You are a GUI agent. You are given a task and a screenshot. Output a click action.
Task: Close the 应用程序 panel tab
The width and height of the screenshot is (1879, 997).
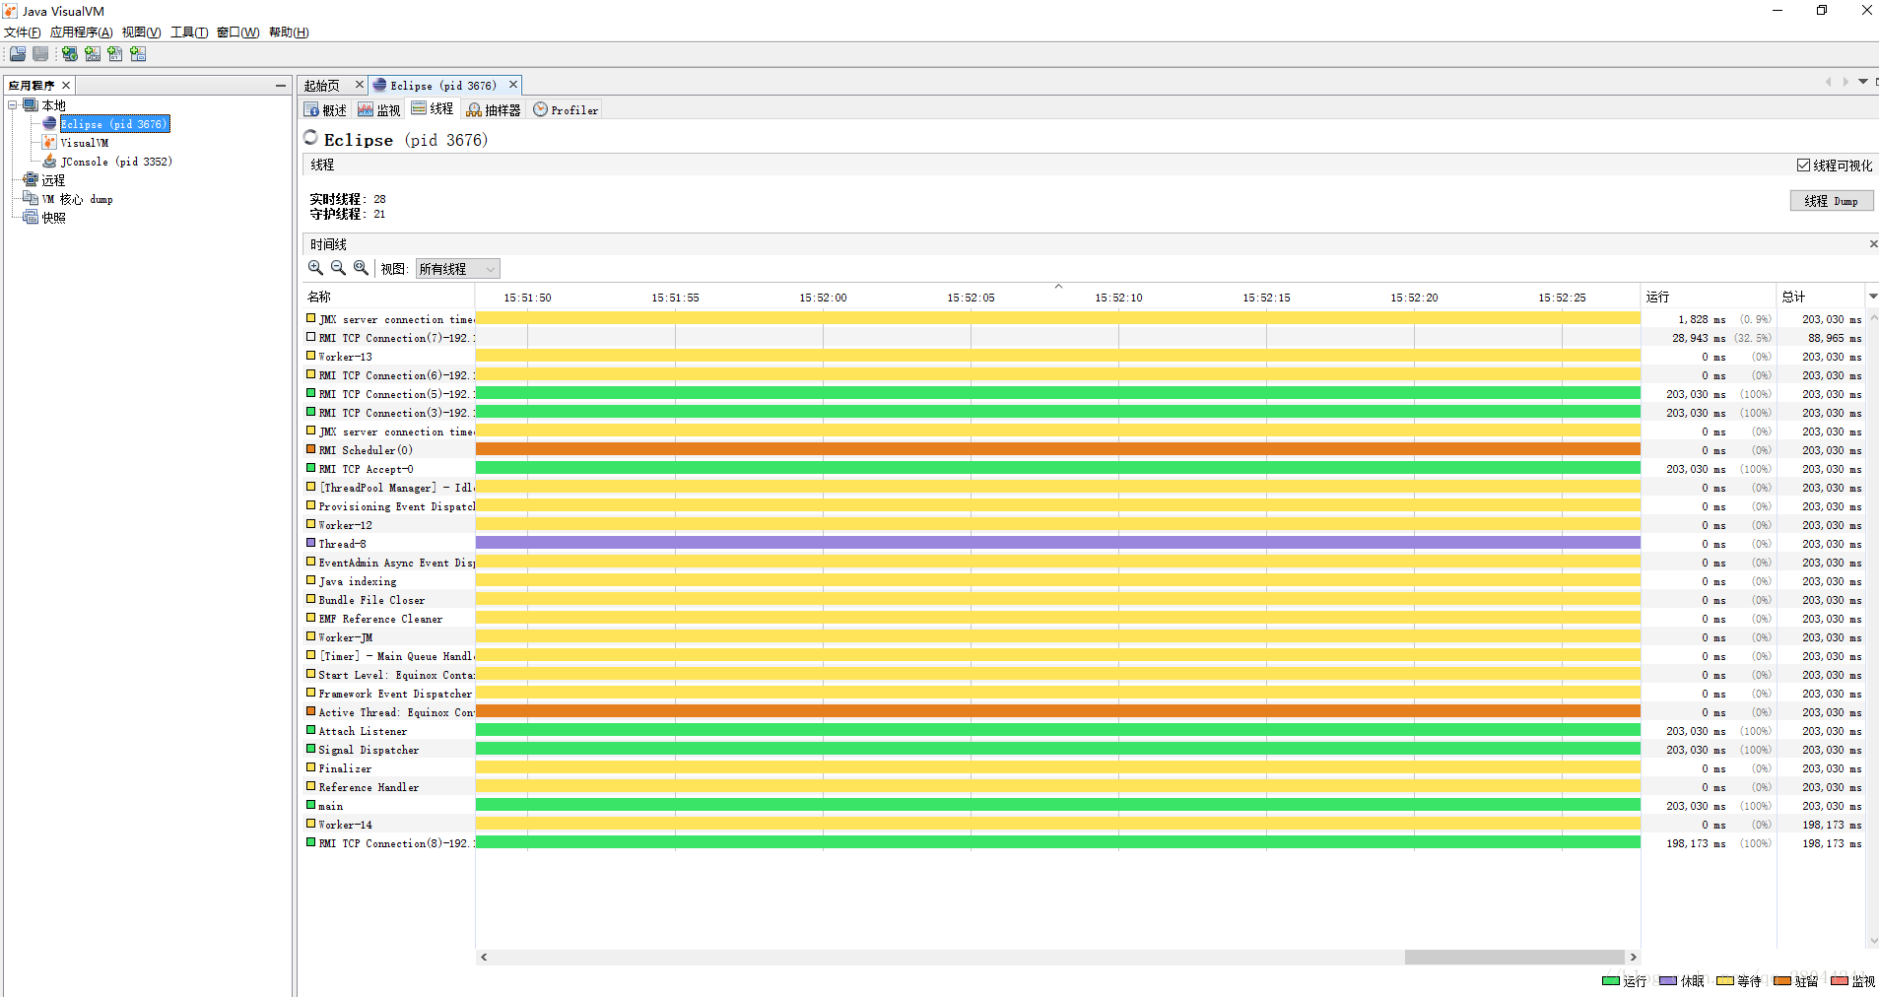click(66, 86)
